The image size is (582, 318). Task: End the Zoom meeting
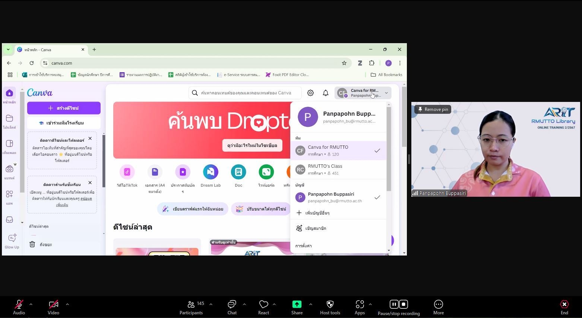564,308
